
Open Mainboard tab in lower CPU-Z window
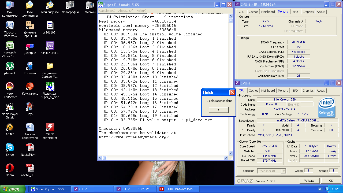pos(268,91)
